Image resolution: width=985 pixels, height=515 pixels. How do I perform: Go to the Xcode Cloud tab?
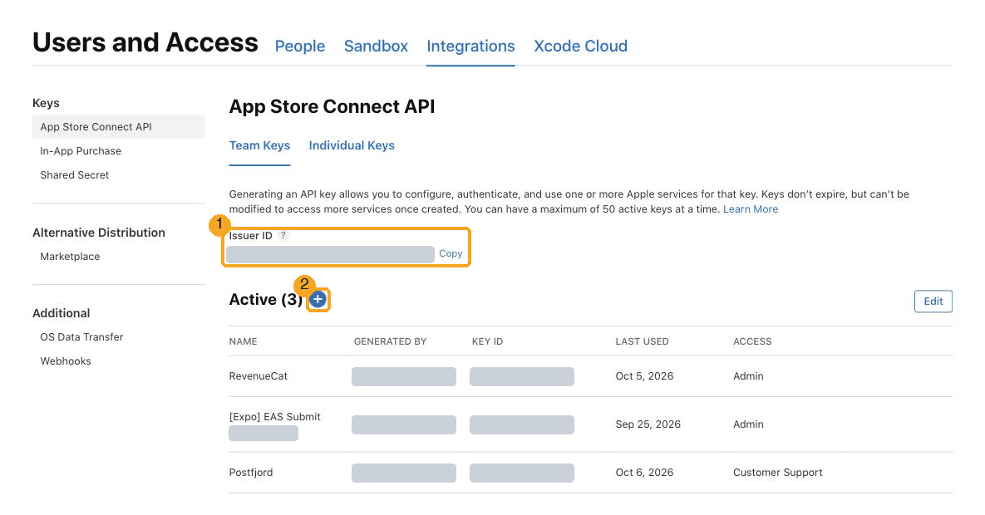coord(580,46)
